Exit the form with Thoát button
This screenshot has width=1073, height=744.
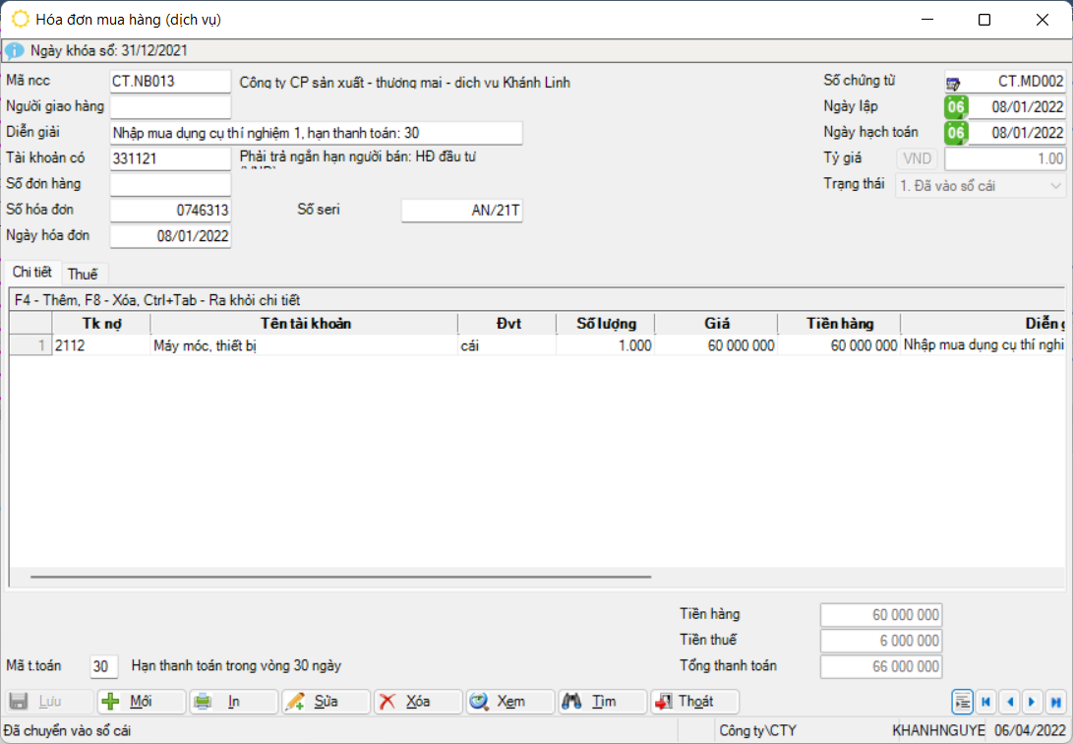tap(694, 702)
